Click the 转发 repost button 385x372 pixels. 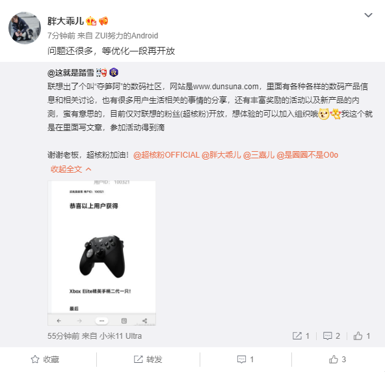(148, 360)
